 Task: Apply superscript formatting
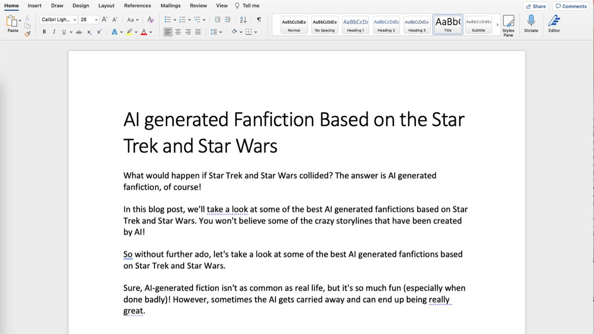point(99,32)
